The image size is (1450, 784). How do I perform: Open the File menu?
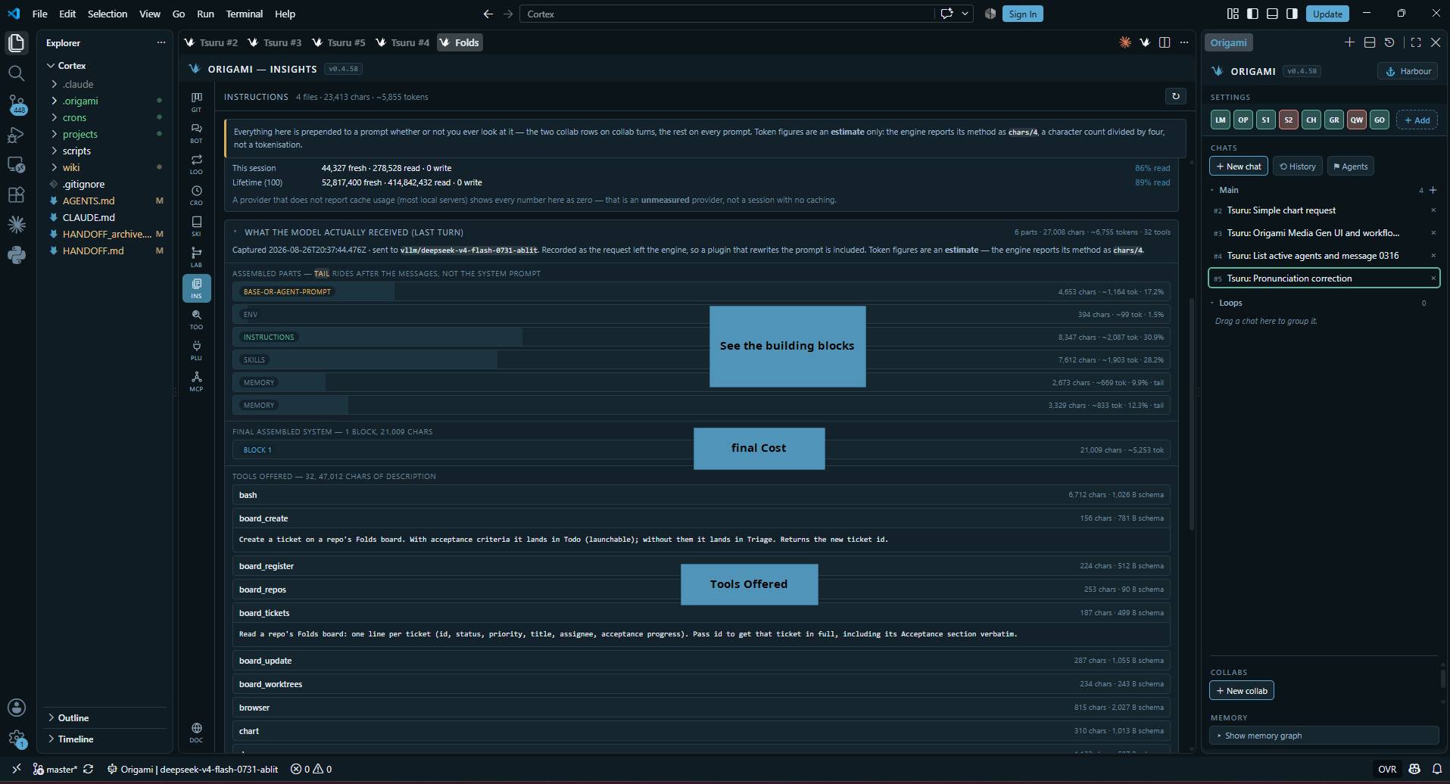(40, 14)
